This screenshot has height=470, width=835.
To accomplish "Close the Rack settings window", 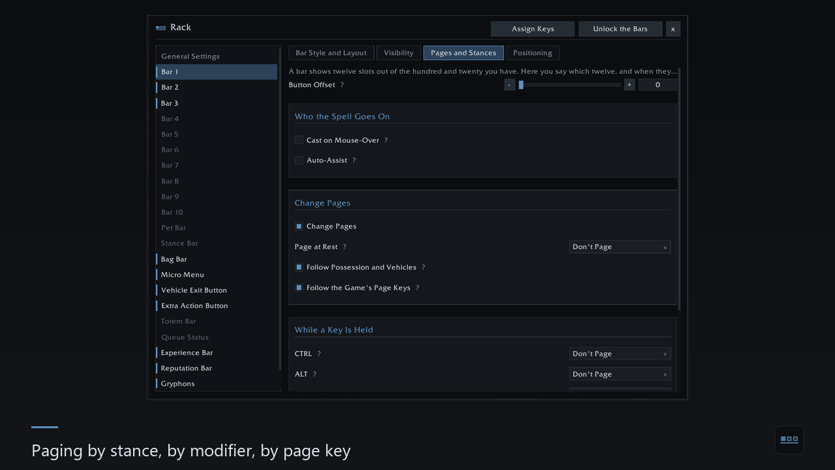I will coord(673,29).
